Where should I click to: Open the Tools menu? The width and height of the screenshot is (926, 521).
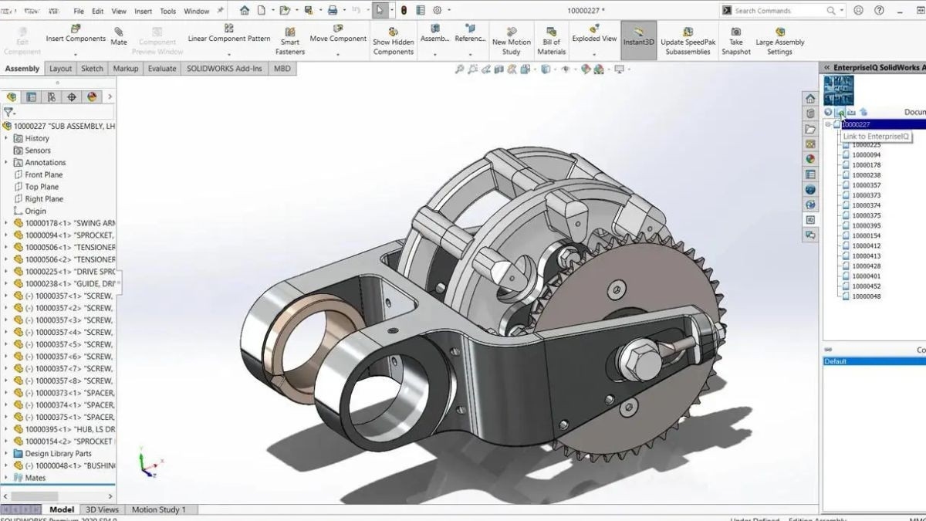point(167,11)
